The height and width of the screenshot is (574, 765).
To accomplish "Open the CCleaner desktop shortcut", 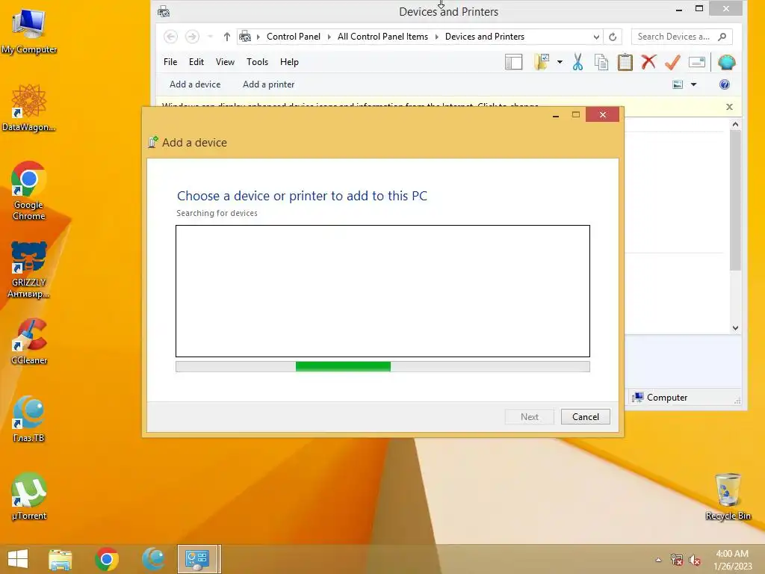I will pyautogui.click(x=29, y=341).
